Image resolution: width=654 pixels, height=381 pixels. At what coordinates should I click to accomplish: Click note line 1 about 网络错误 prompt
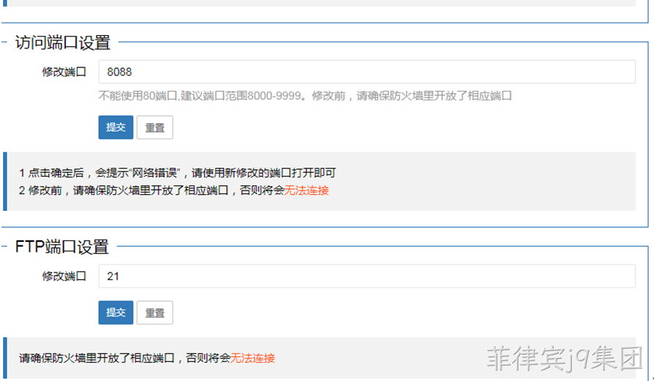(177, 173)
